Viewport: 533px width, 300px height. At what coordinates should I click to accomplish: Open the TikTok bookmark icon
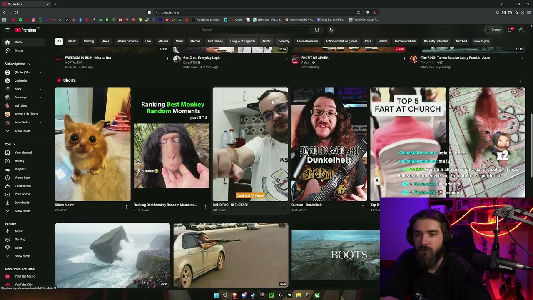[67, 20]
